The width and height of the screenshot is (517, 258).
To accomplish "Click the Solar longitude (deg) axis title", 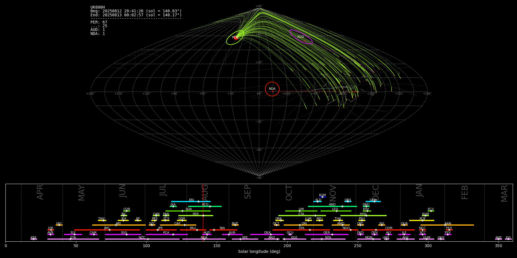I will [x=259, y=251].
